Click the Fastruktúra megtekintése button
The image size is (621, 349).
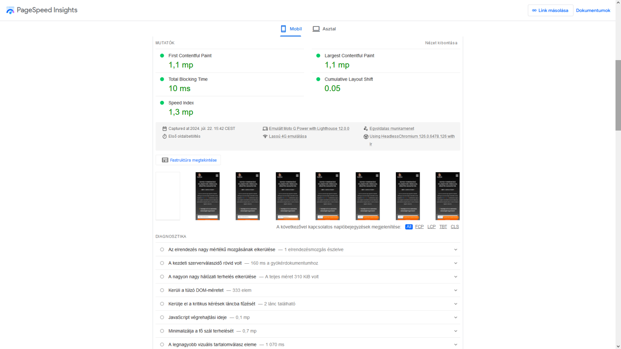click(188, 160)
